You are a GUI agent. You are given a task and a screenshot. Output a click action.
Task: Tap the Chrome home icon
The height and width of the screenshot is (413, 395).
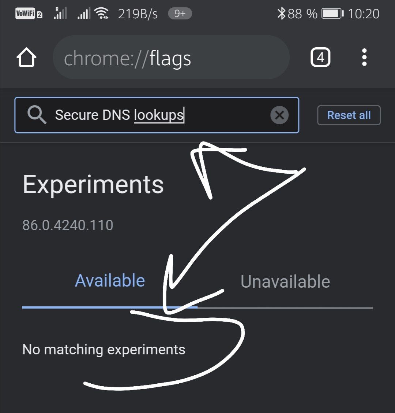(x=26, y=58)
